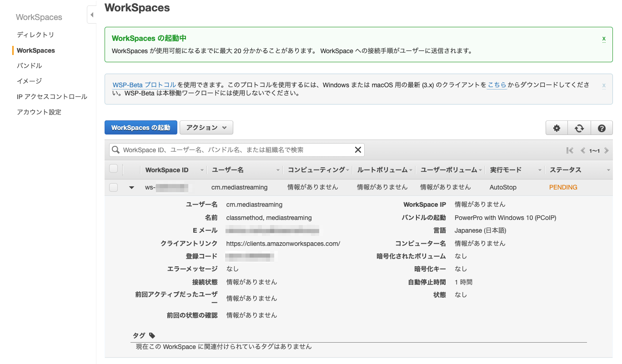The height and width of the screenshot is (364, 622).
Task: Open ルートボリューム column sort dropdown
Action: [x=411, y=170]
